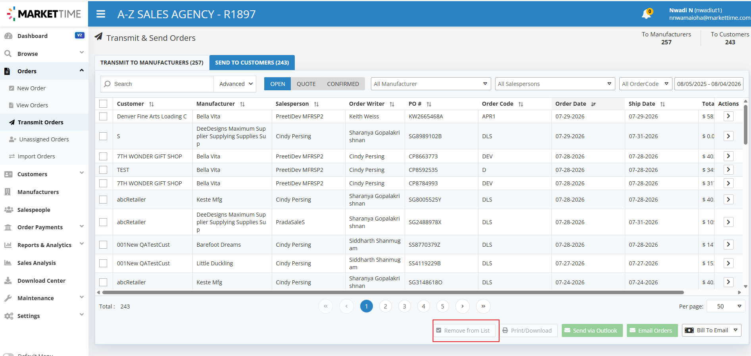Click Remove from List button
This screenshot has width=751, height=356.
(x=463, y=331)
